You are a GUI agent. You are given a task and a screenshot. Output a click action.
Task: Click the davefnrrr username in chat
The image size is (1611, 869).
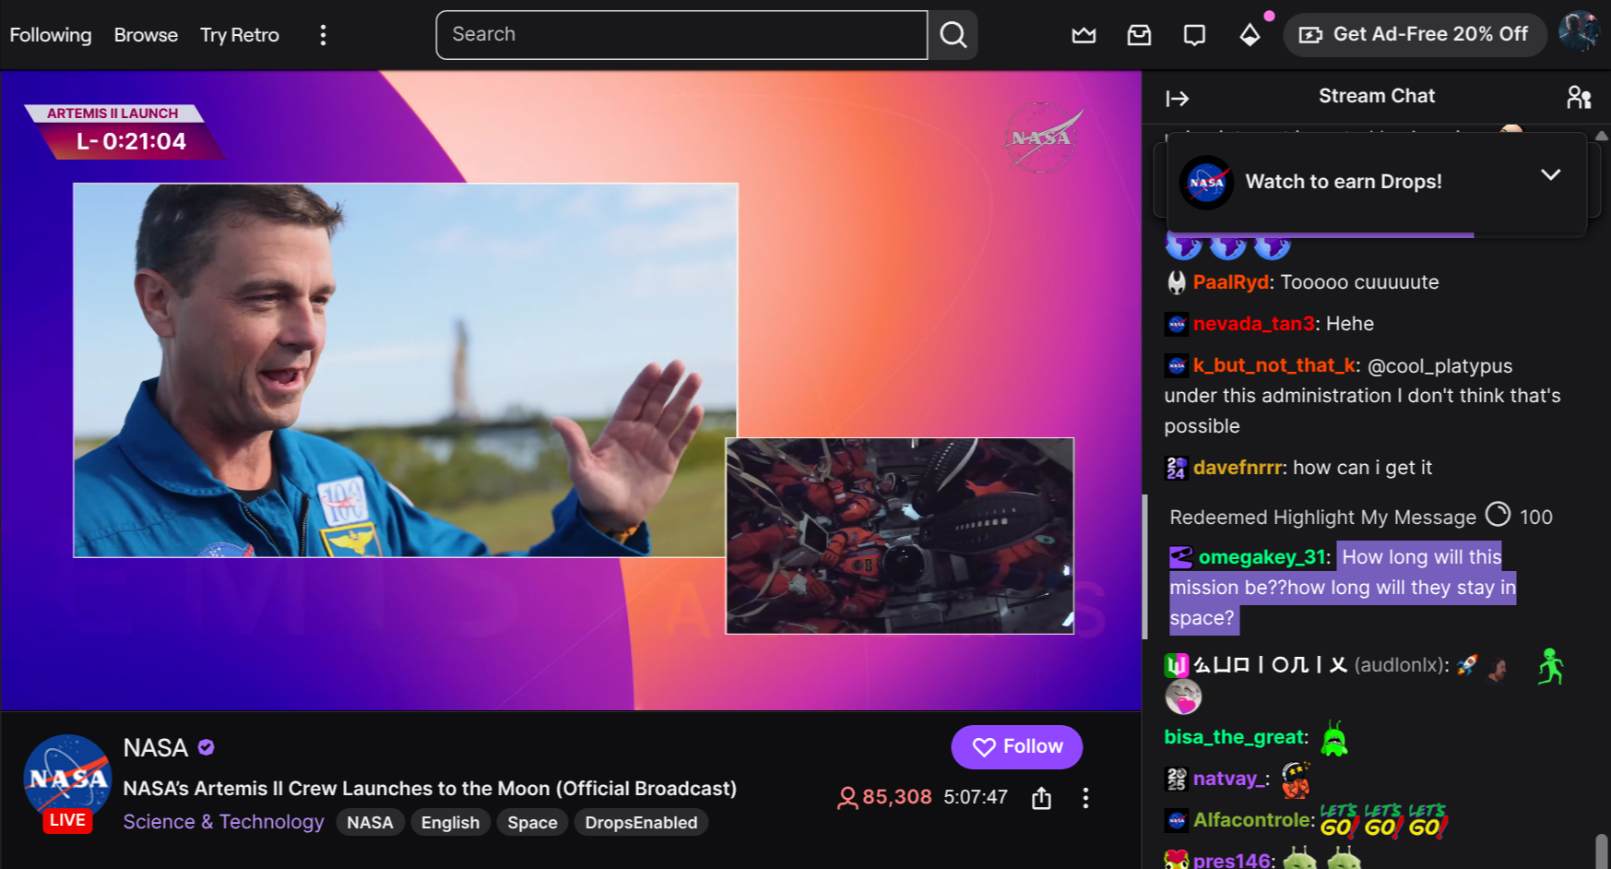click(x=1238, y=468)
